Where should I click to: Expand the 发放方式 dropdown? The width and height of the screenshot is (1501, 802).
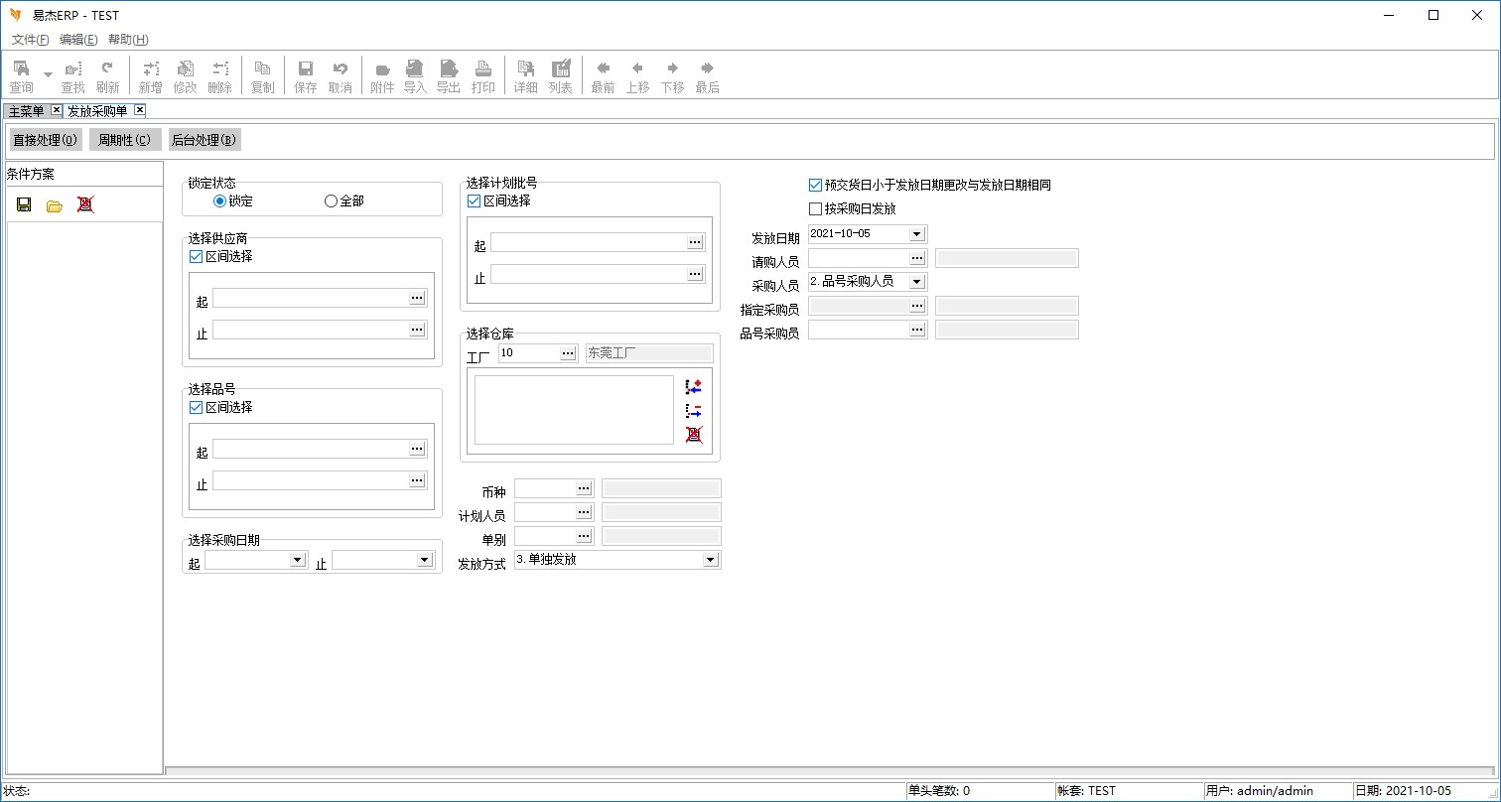pos(710,560)
